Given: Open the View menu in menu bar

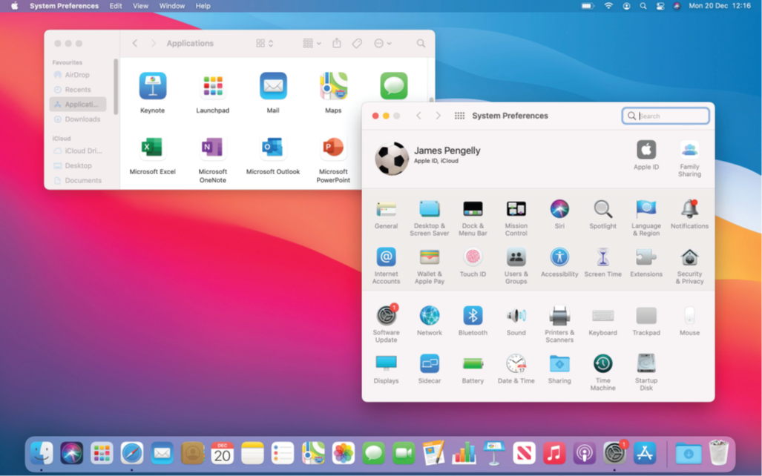Looking at the screenshot, I should coord(140,6).
